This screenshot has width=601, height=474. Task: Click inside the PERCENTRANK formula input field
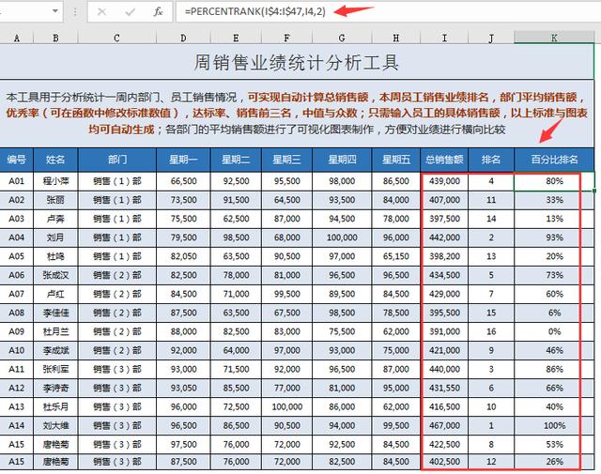[376, 12]
